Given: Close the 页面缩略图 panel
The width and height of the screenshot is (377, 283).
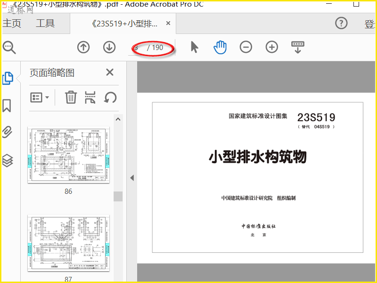Looking at the screenshot, I should click(110, 72).
